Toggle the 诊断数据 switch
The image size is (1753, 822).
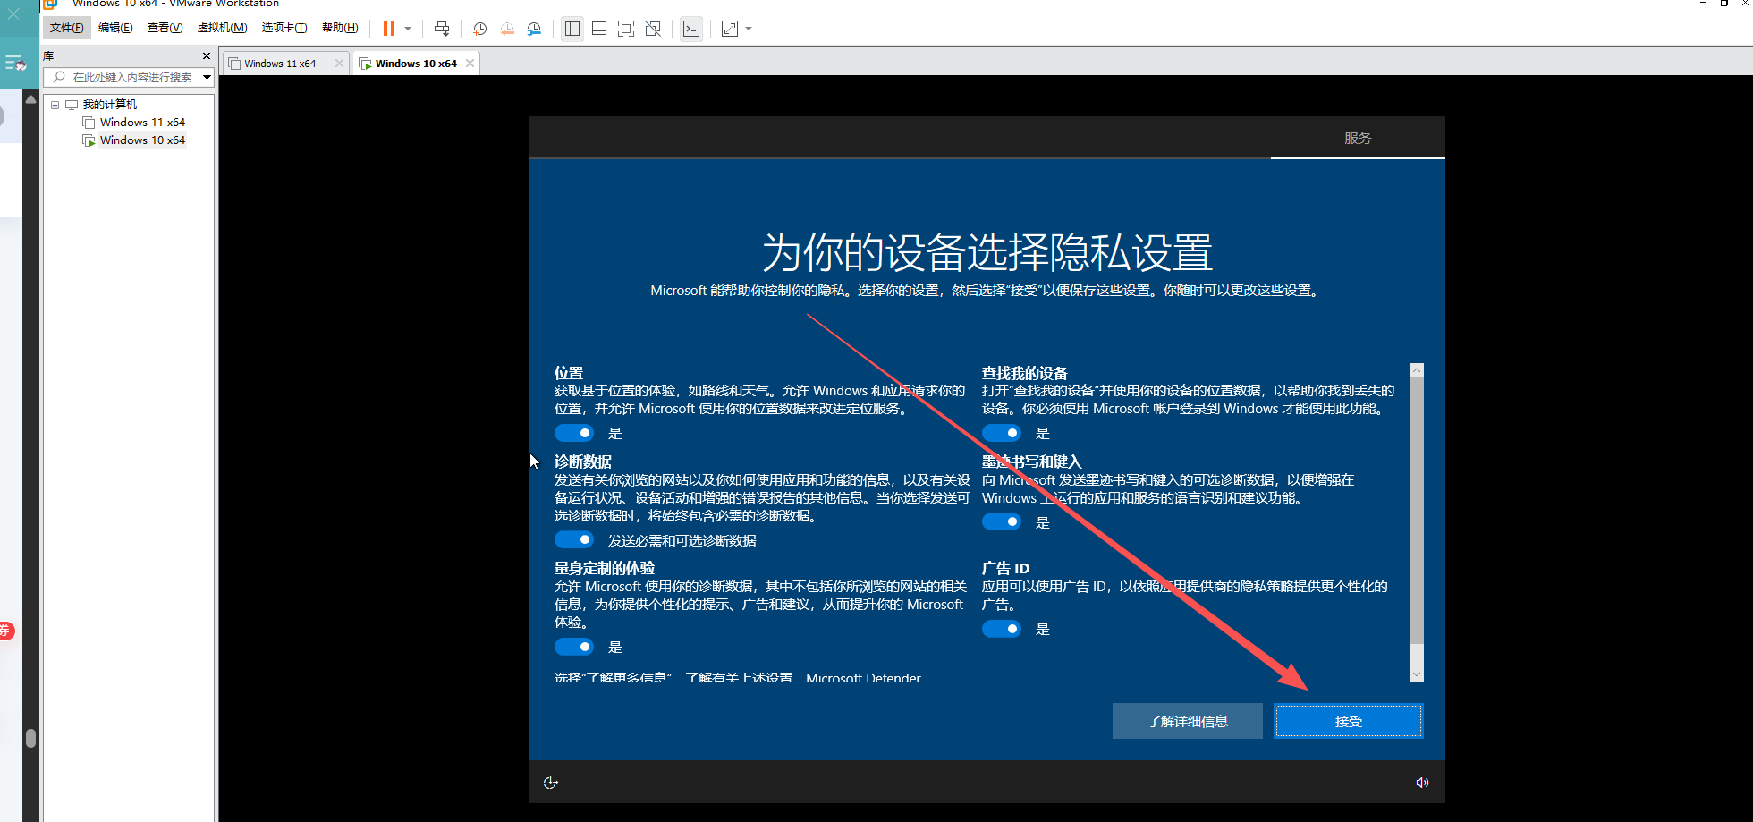(574, 540)
